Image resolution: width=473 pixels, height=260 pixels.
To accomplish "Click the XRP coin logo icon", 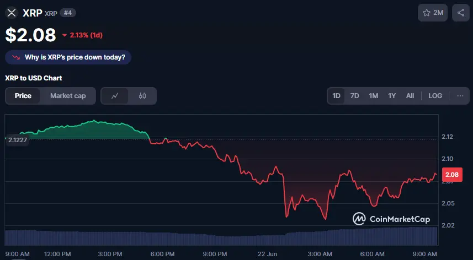I will tap(12, 13).
